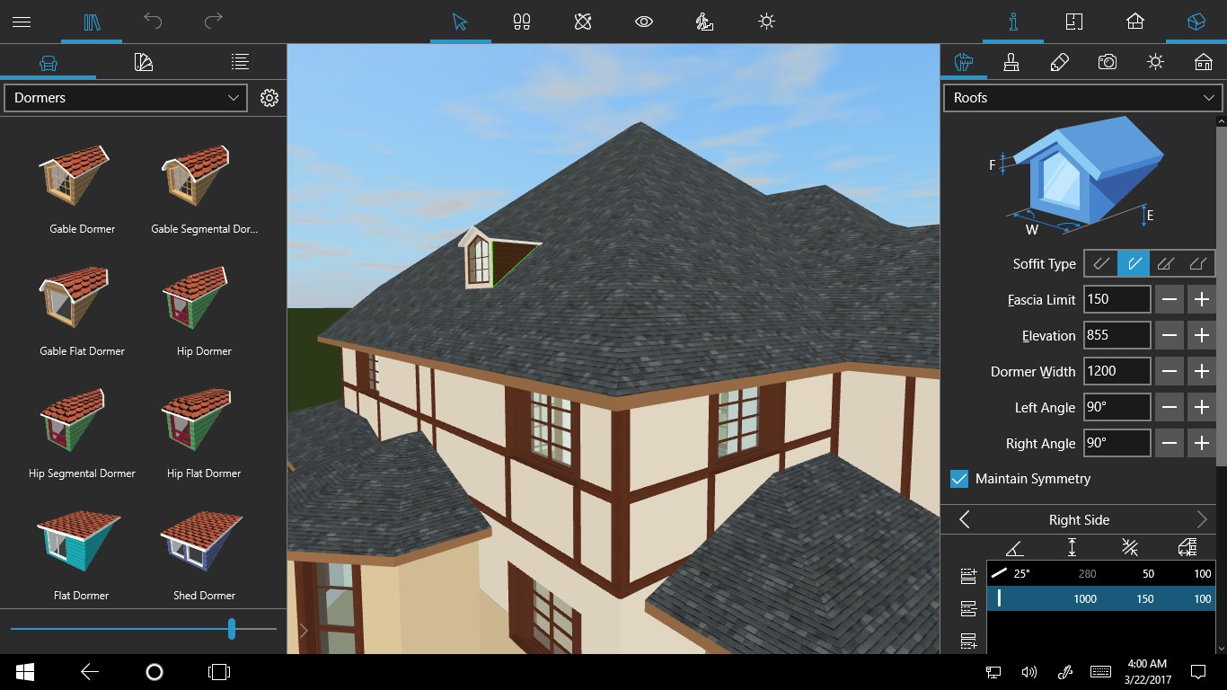1227x690 pixels.
Task: Open the Roofs dropdown in the inspector
Action: coord(1081,98)
